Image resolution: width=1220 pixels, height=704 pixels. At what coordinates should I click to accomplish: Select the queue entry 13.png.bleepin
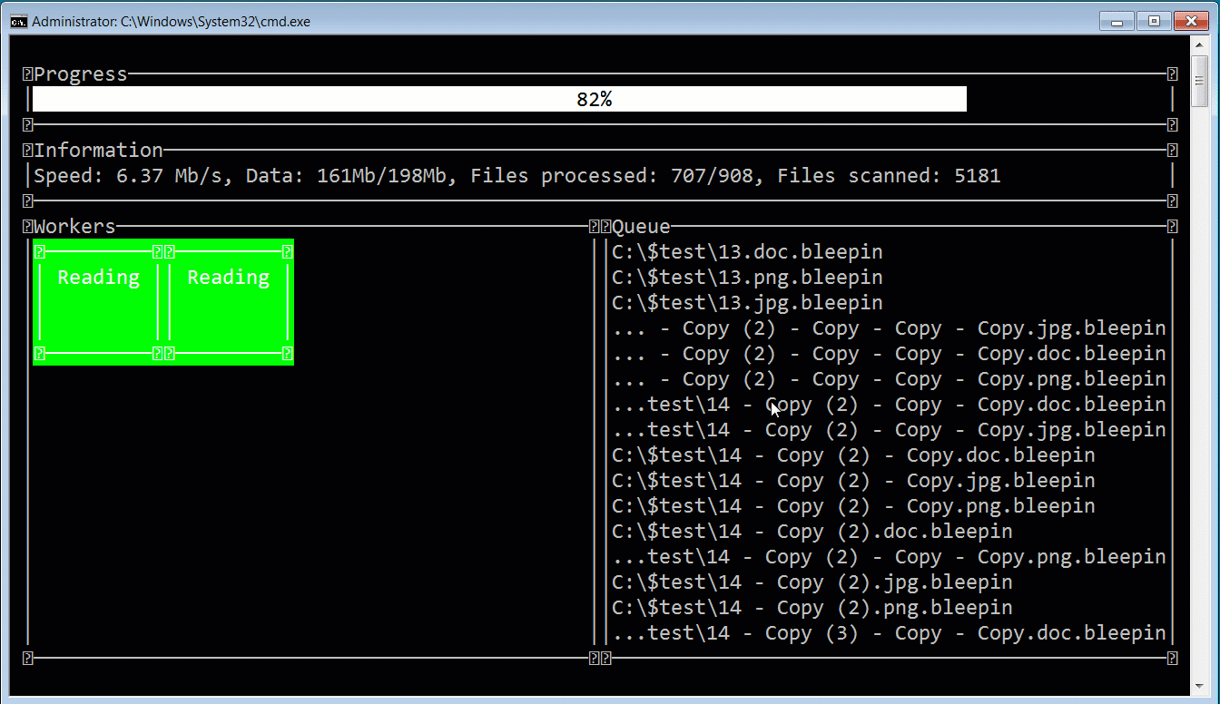coord(746,277)
